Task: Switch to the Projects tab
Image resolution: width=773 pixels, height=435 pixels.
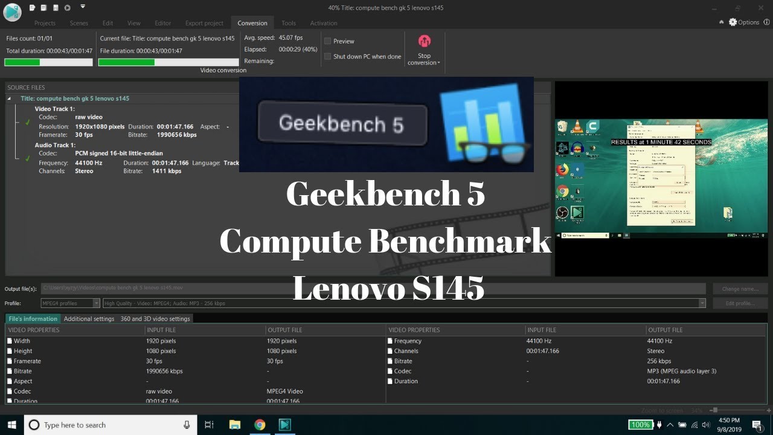Action: pos(45,23)
